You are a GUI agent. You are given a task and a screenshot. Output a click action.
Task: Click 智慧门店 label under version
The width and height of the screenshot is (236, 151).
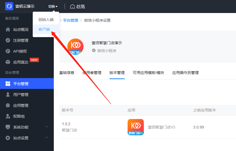69,130
